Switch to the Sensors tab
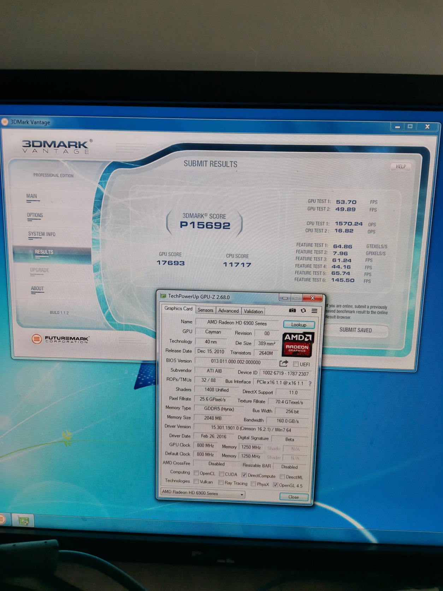This screenshot has width=443, height=591. coord(205,310)
